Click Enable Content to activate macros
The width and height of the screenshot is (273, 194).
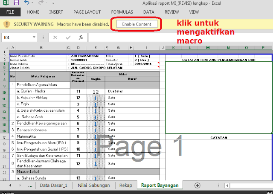(x=136, y=24)
